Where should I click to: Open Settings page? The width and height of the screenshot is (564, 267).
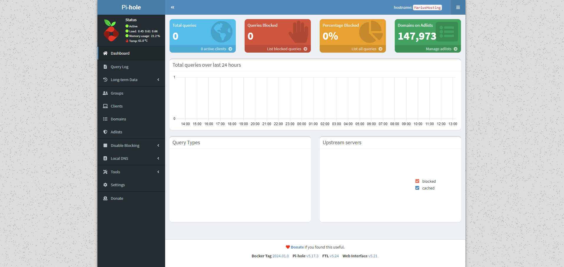click(x=131, y=185)
